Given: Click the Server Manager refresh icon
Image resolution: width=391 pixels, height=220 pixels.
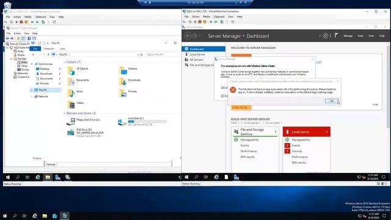Looking at the screenshot, I should (325, 35).
